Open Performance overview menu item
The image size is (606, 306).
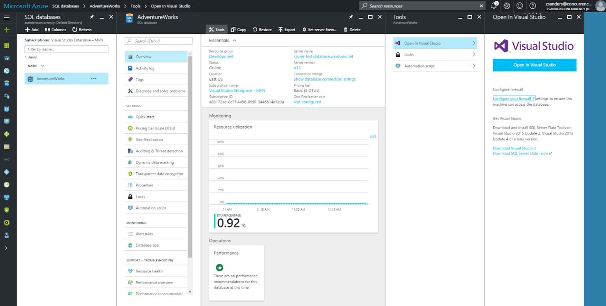click(156, 283)
